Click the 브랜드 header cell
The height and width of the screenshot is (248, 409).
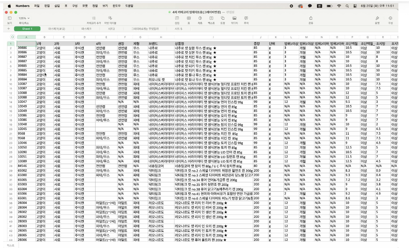tap(161, 44)
